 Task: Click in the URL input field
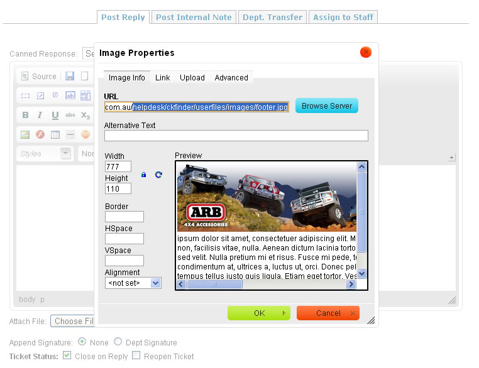[196, 107]
